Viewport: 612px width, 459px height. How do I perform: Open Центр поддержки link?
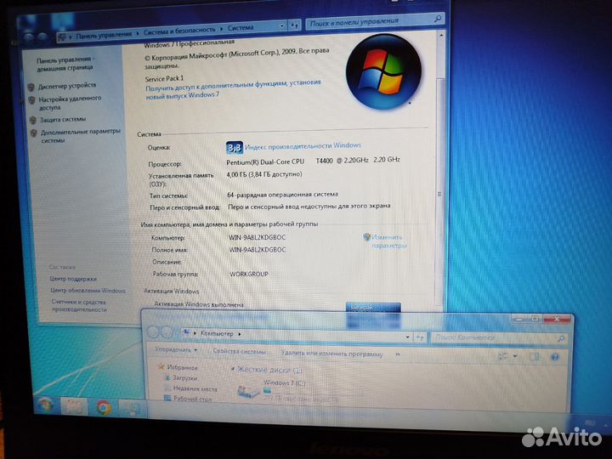point(73,279)
